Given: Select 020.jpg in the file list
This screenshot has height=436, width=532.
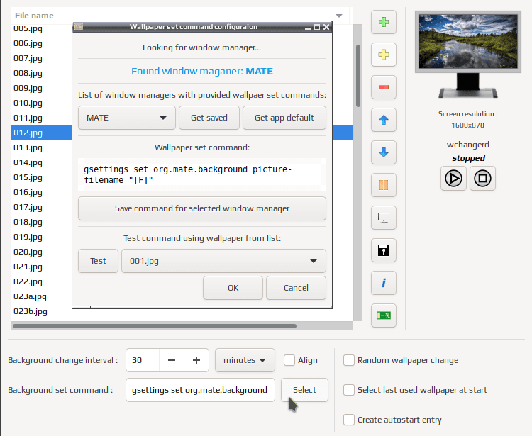Looking at the screenshot, I should 28,252.
